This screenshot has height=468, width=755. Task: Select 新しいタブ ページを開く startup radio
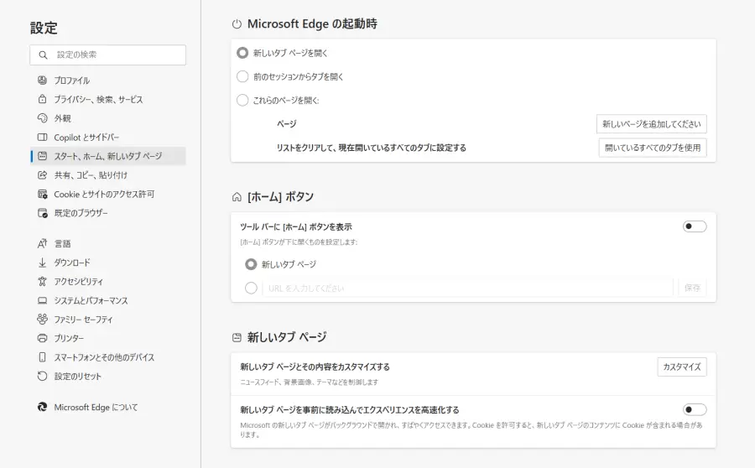(242, 53)
